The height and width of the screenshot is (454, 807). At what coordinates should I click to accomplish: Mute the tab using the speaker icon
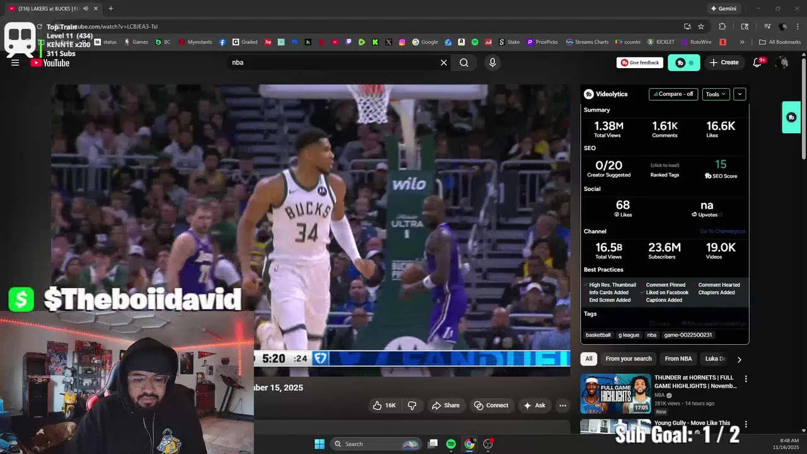point(85,9)
